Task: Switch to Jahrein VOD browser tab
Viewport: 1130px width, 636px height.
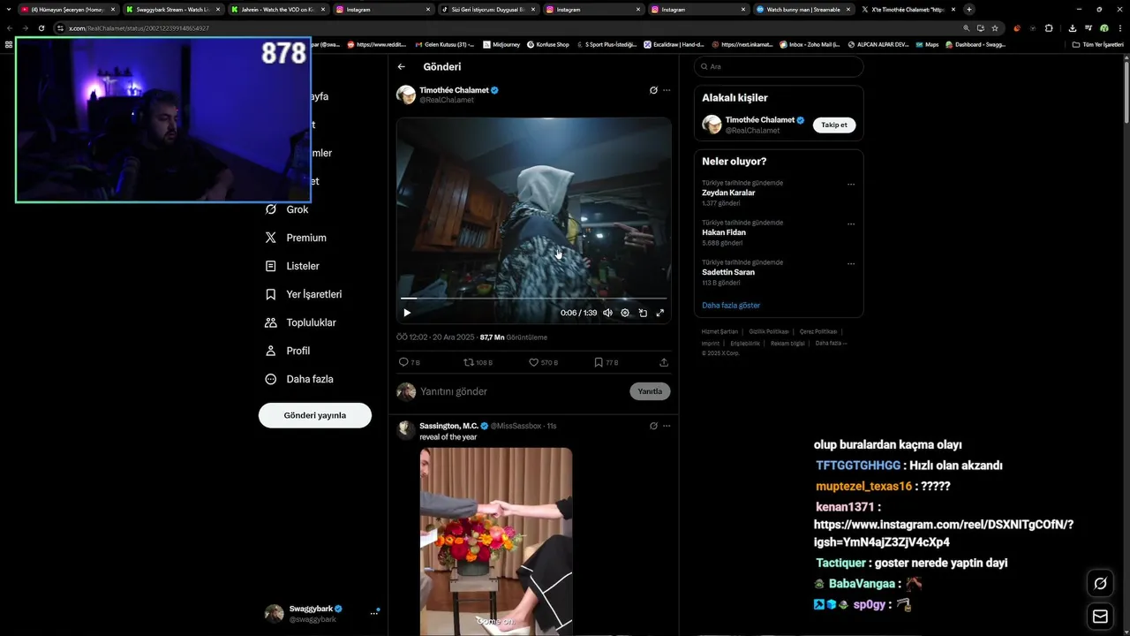Action: (277, 9)
